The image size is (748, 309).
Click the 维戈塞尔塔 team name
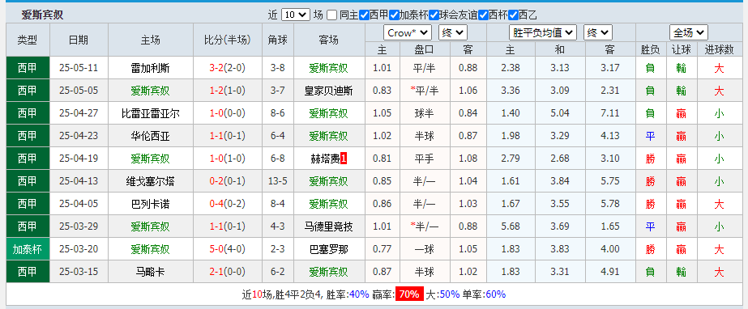pos(150,181)
